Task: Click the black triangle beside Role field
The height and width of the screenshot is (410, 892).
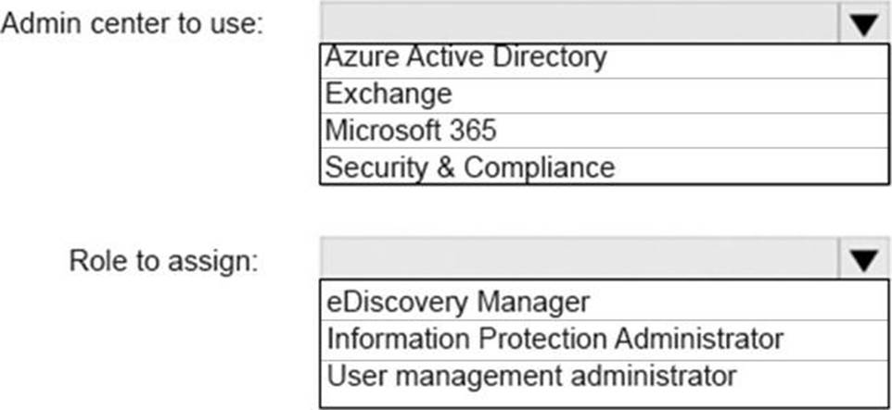Action: pyautogui.click(x=863, y=261)
